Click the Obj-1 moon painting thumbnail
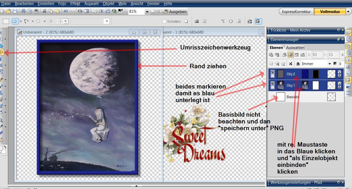The image size is (352, 189). tap(281, 85)
